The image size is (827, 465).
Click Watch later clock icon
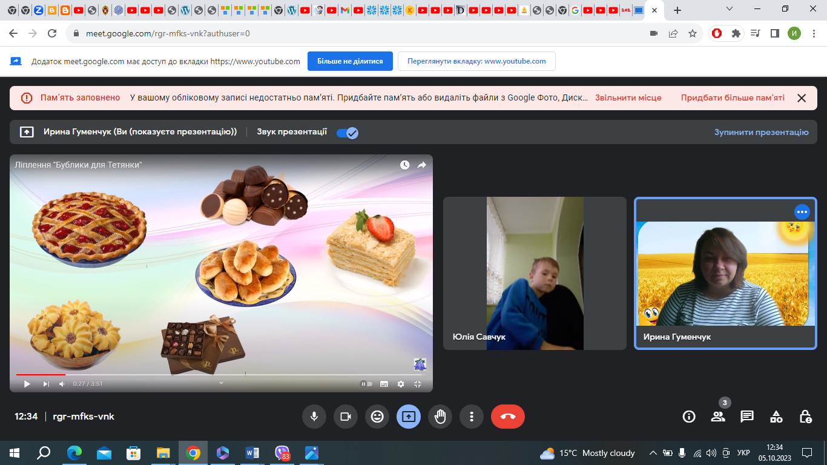(404, 165)
